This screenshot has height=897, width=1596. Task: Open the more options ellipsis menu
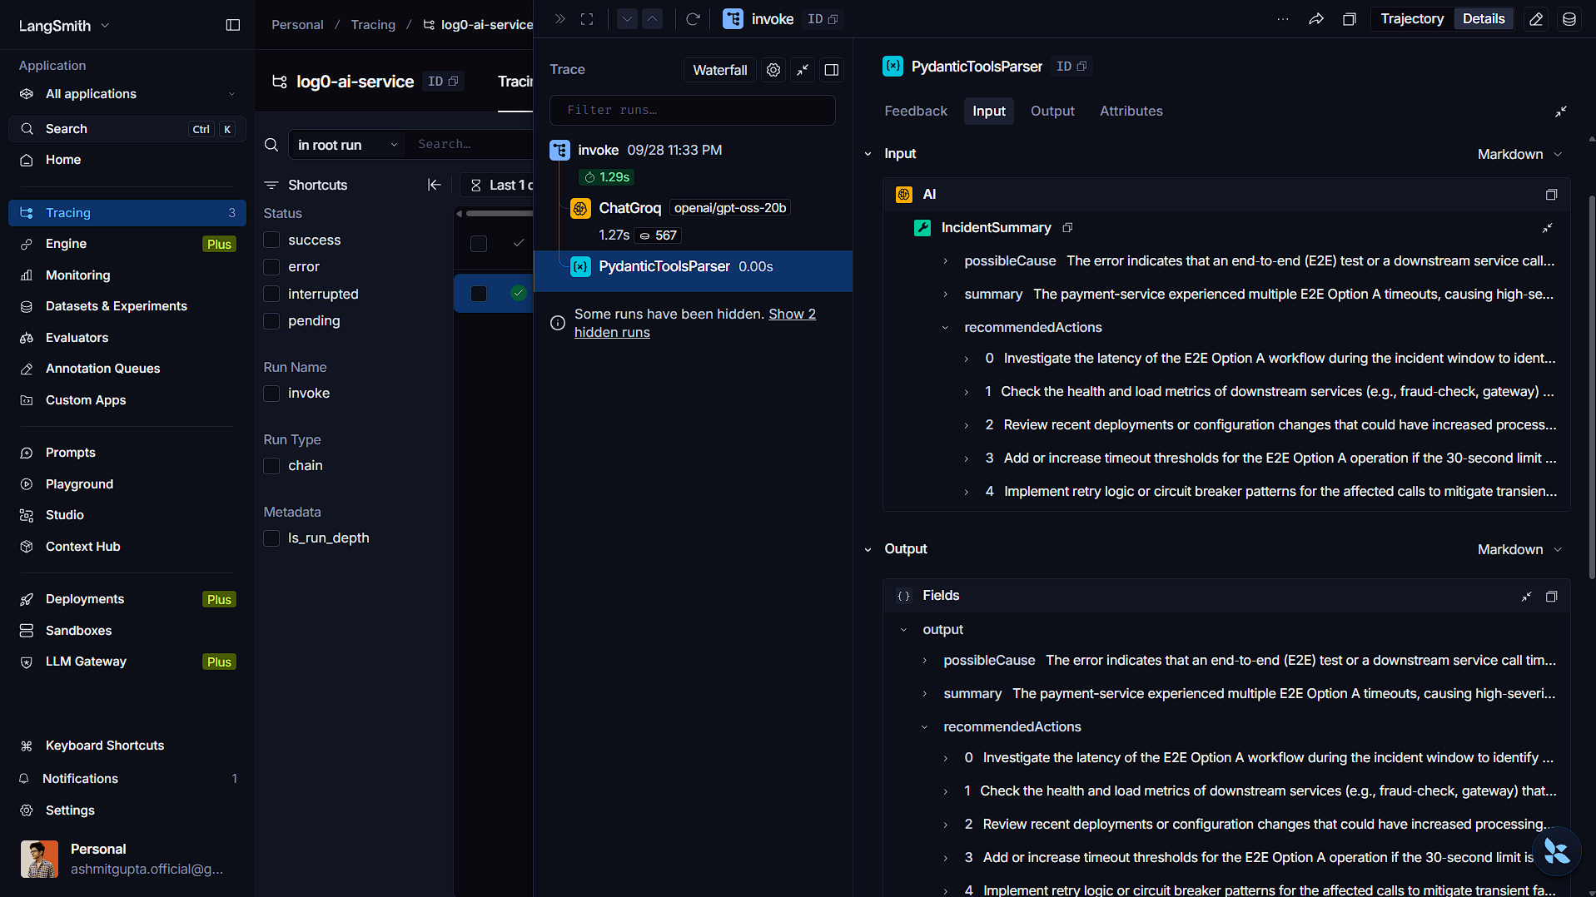[1283, 19]
